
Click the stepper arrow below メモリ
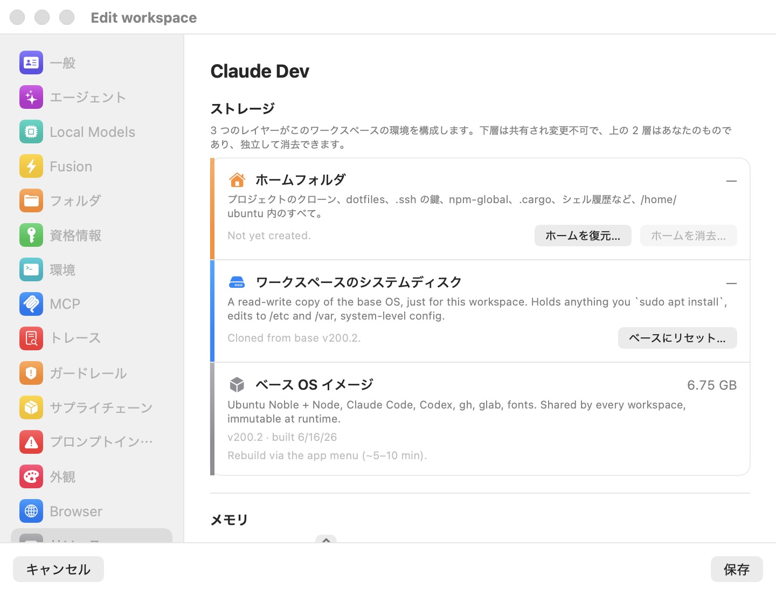pos(326,539)
